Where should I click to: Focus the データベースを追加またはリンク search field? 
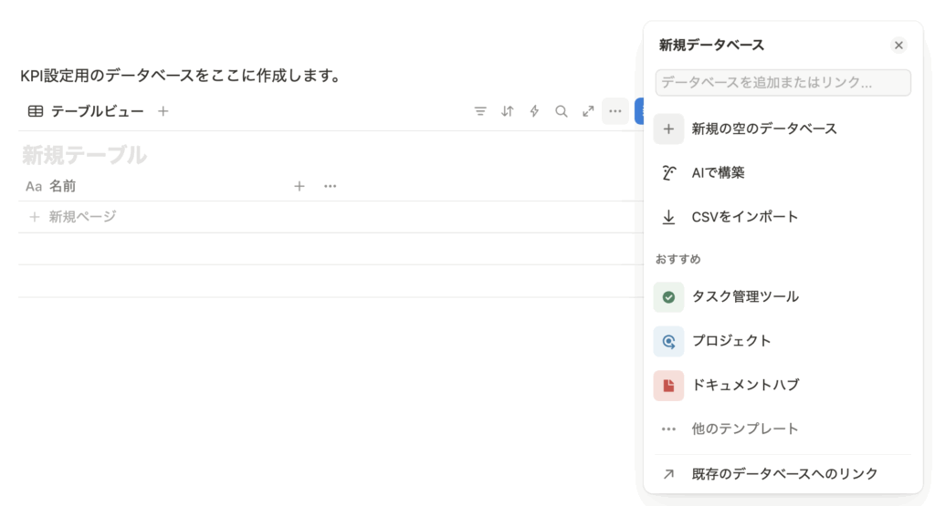click(783, 82)
